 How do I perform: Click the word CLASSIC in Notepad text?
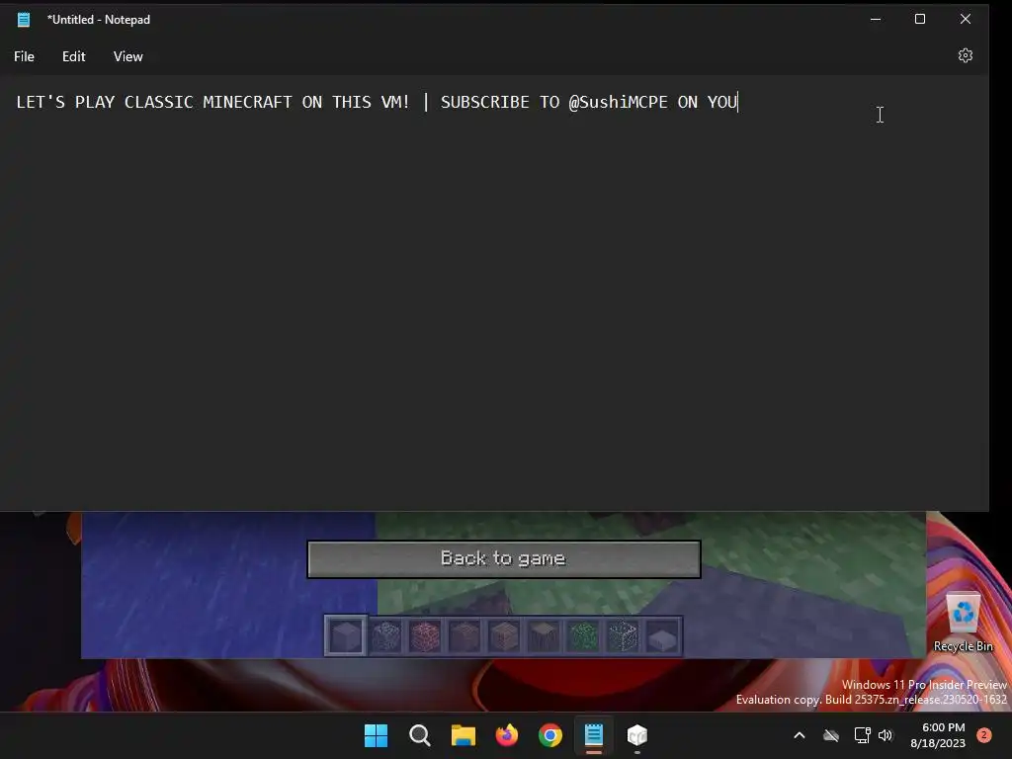point(159,103)
